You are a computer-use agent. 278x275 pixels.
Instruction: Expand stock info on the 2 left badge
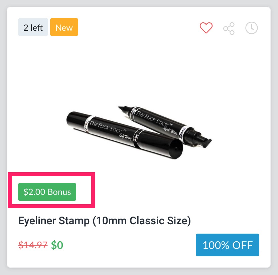coord(33,27)
